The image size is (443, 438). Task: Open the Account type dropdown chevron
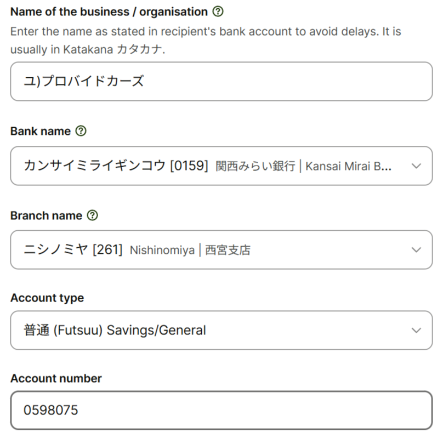coord(416,331)
